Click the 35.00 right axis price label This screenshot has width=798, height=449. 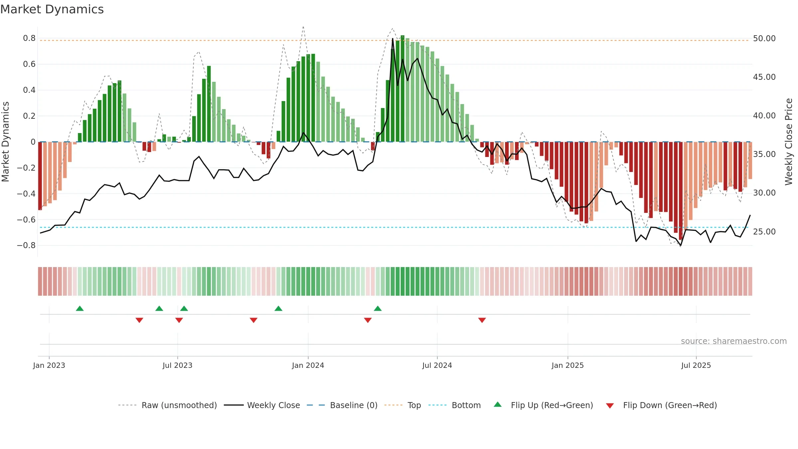pos(764,154)
